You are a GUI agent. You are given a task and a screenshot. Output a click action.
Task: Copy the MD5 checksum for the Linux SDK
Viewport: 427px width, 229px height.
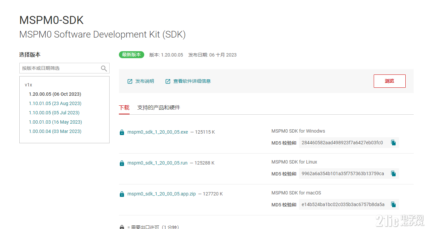393,173
